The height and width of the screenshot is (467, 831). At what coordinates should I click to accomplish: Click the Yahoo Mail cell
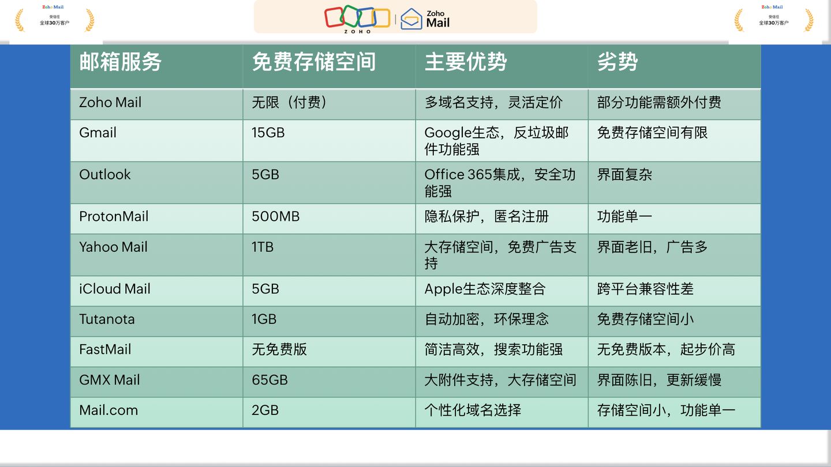pos(156,255)
